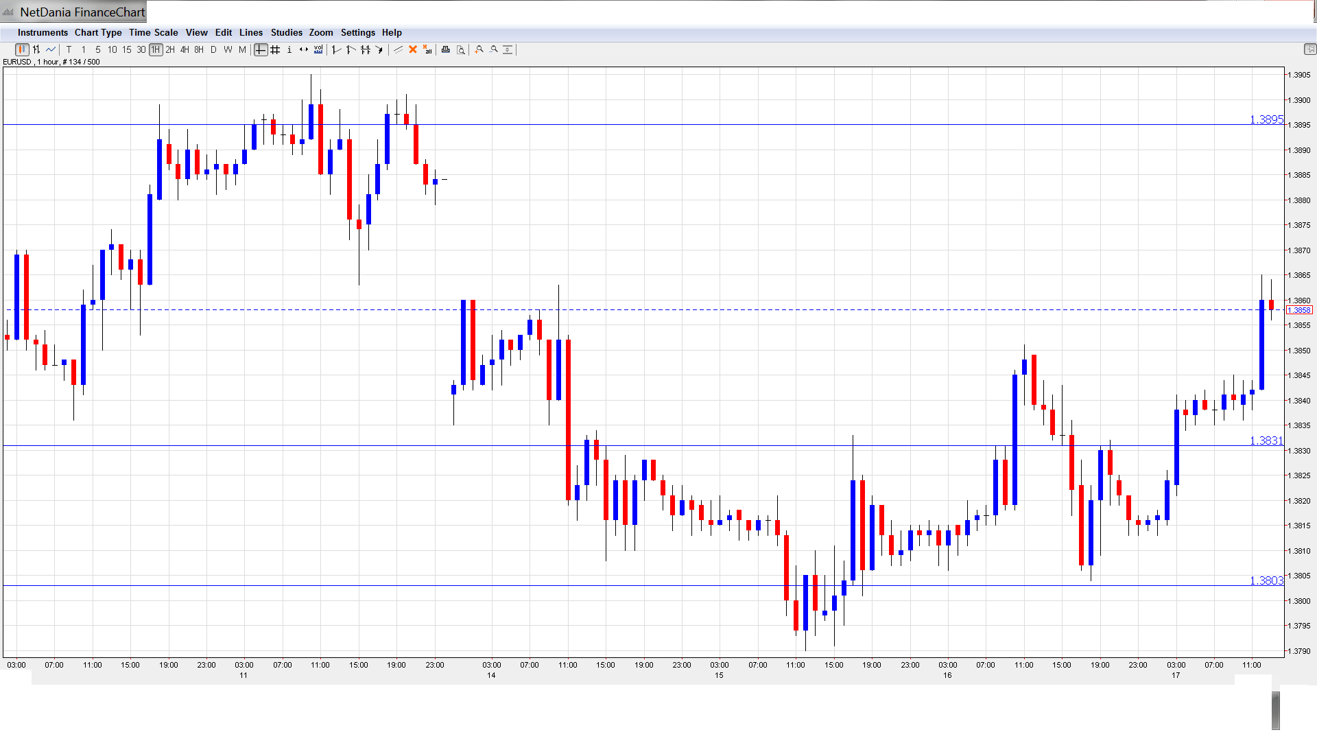Select OHLC bar chart type icon
This screenshot has height=741, width=1317.
click(36, 49)
